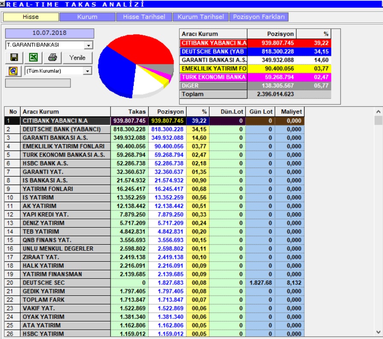Image resolution: width=383 pixels, height=339 pixels.
Task: Select the YATIRIM FONLARI row numbered 9
Action: coord(155,189)
